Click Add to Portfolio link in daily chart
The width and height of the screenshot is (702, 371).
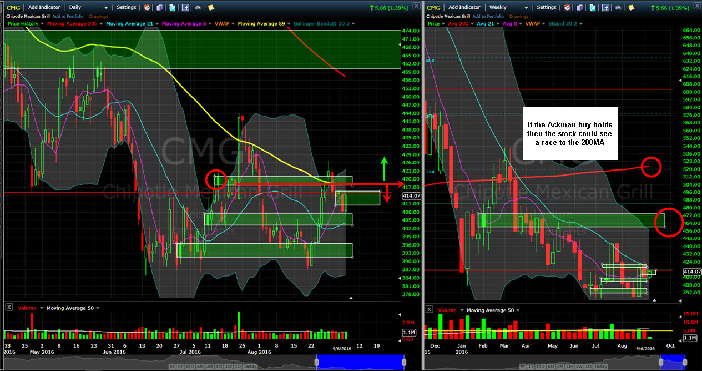[68, 16]
